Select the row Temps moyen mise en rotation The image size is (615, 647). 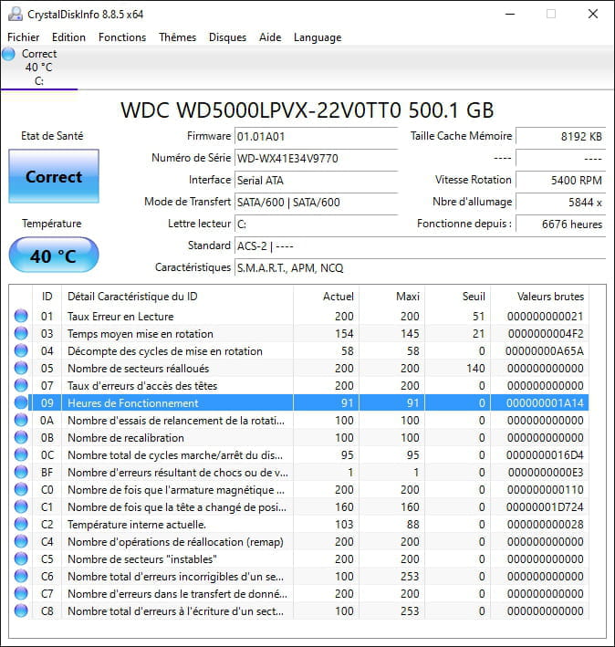(x=299, y=333)
